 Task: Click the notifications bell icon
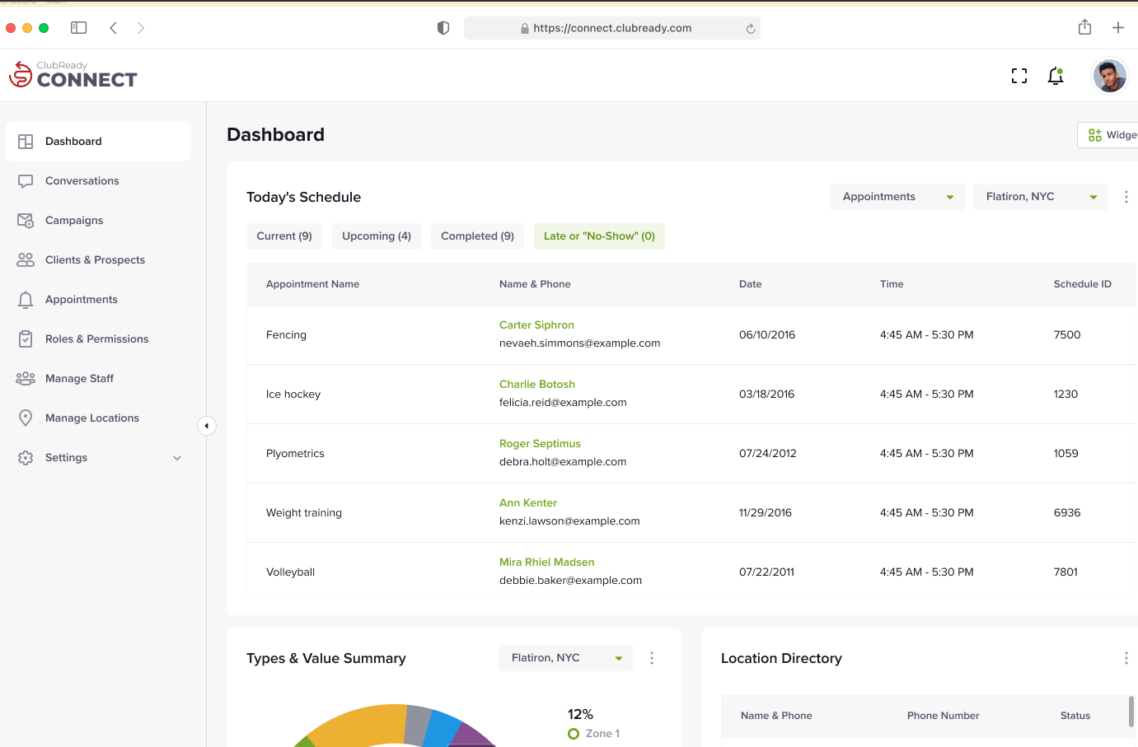(x=1055, y=77)
